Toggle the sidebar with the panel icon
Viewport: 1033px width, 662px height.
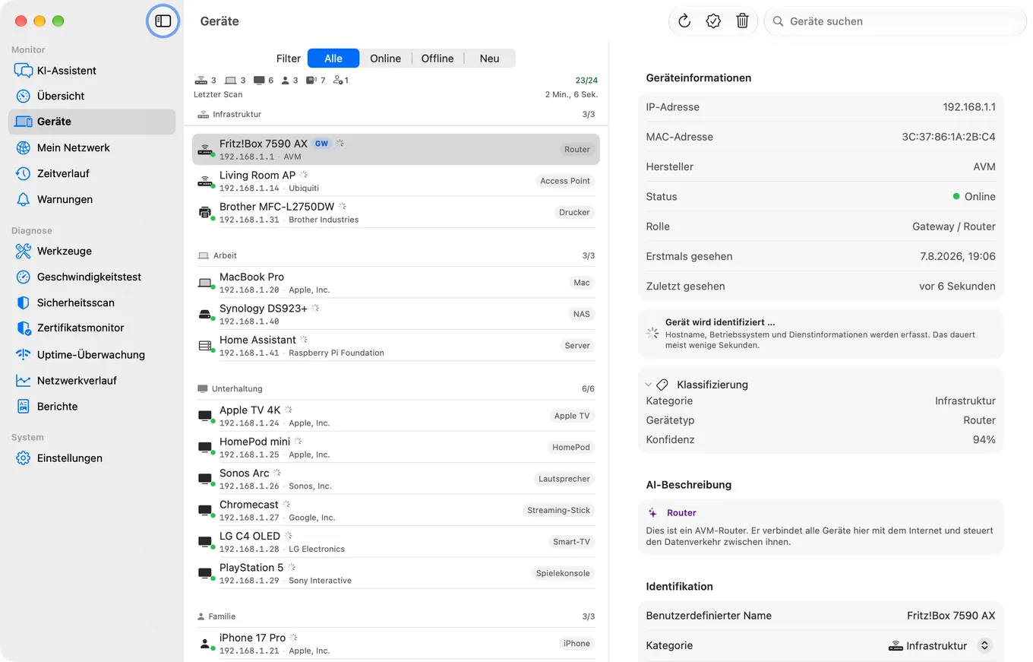163,21
